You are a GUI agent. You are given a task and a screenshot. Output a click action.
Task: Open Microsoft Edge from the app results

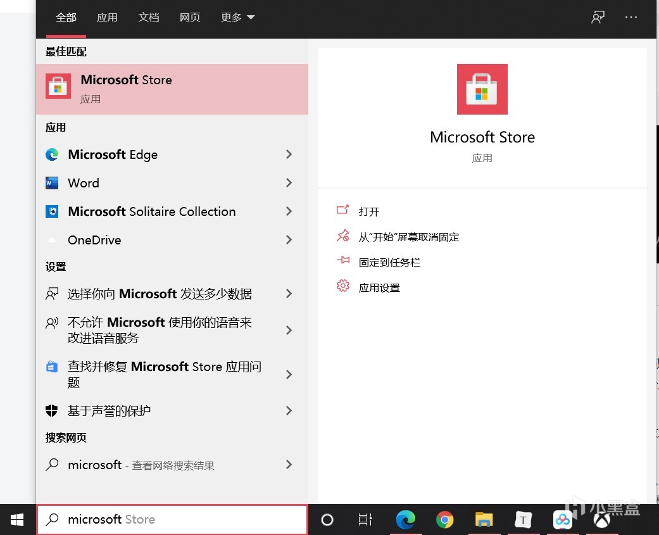(x=112, y=154)
